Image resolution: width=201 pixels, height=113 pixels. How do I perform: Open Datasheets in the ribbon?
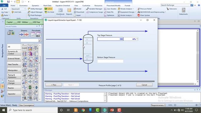183,11
